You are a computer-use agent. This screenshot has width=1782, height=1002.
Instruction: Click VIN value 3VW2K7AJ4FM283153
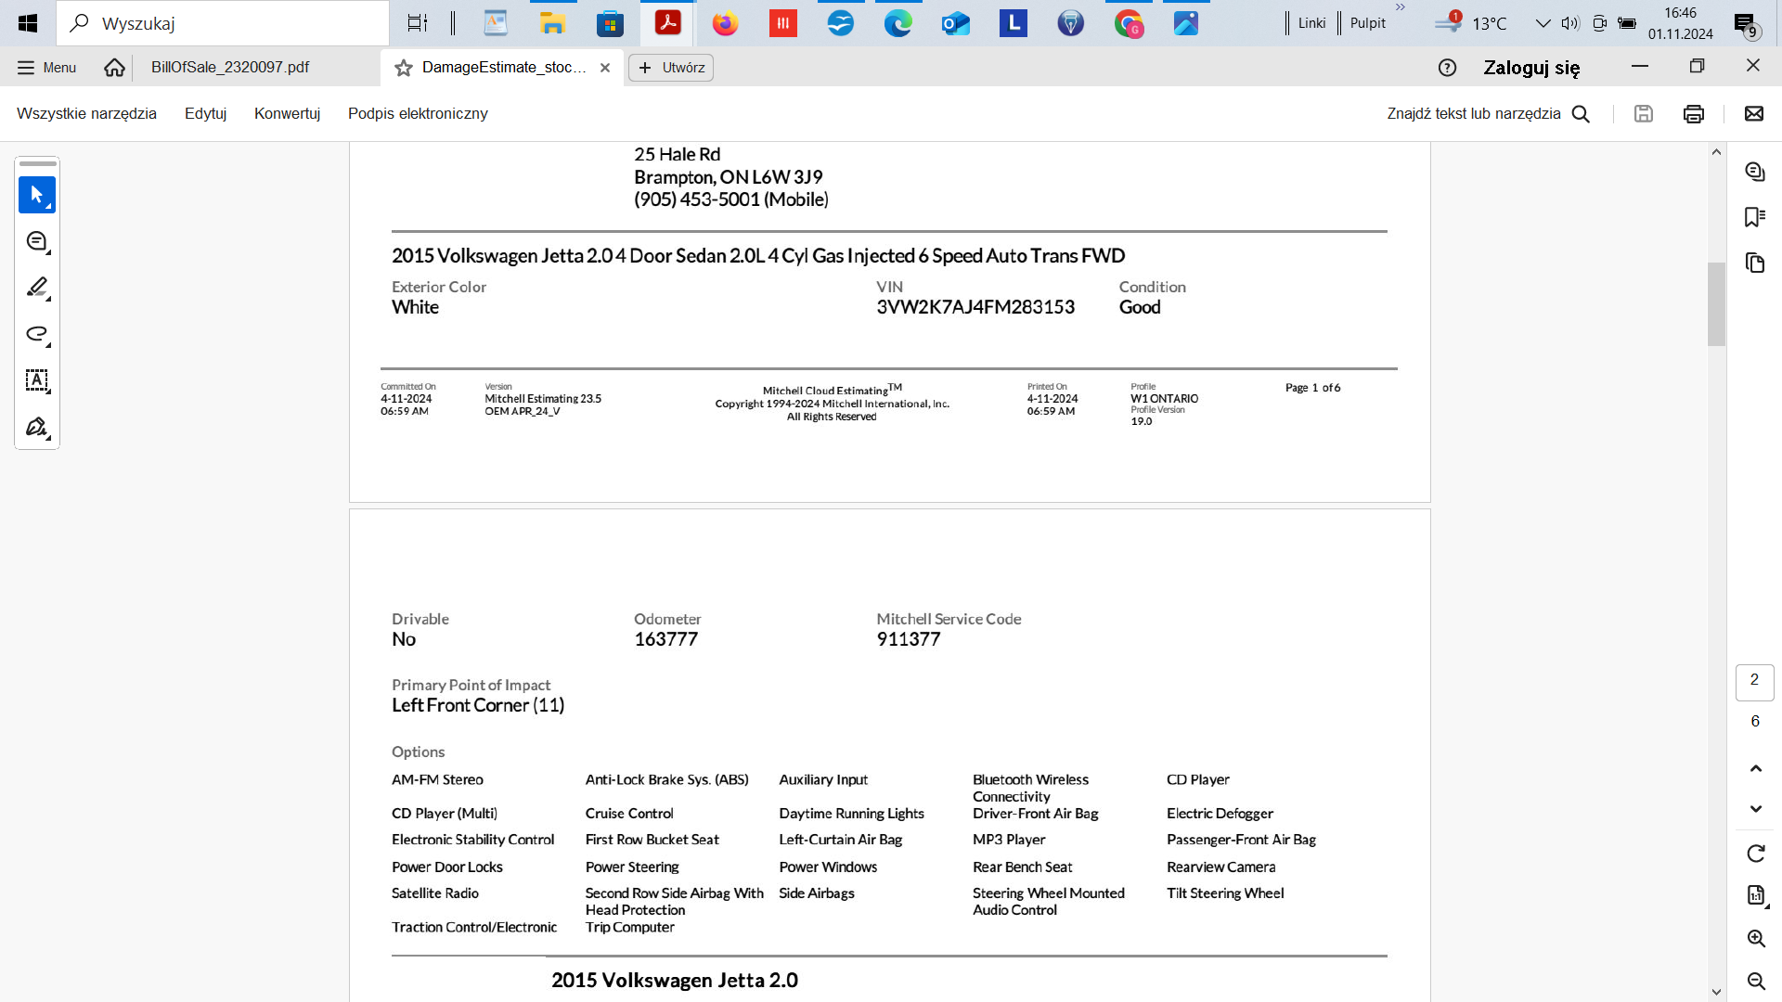pos(975,307)
